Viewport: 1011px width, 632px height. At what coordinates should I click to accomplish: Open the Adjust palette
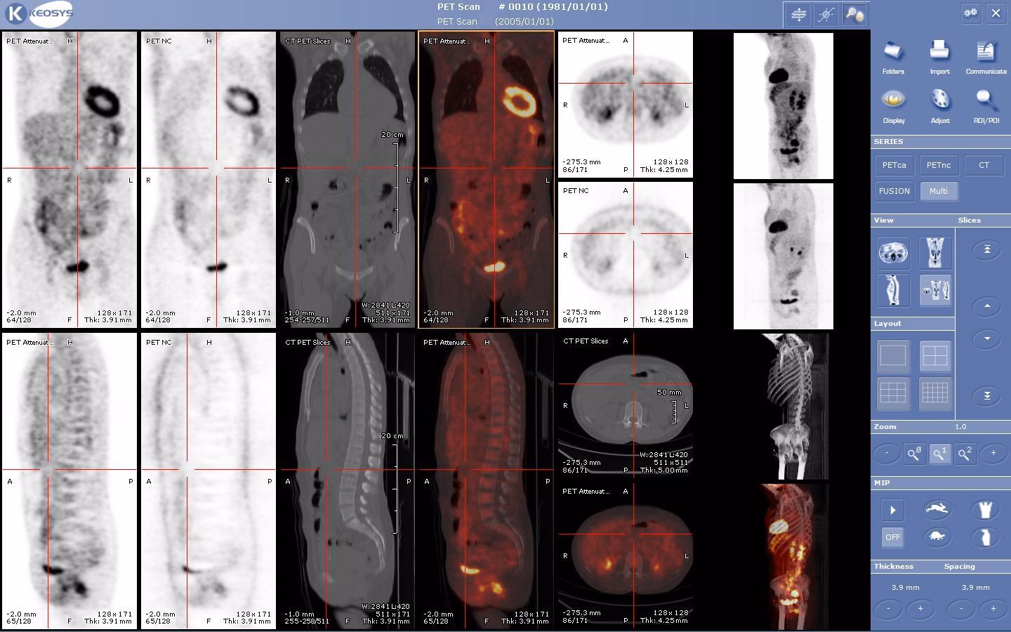click(x=939, y=105)
